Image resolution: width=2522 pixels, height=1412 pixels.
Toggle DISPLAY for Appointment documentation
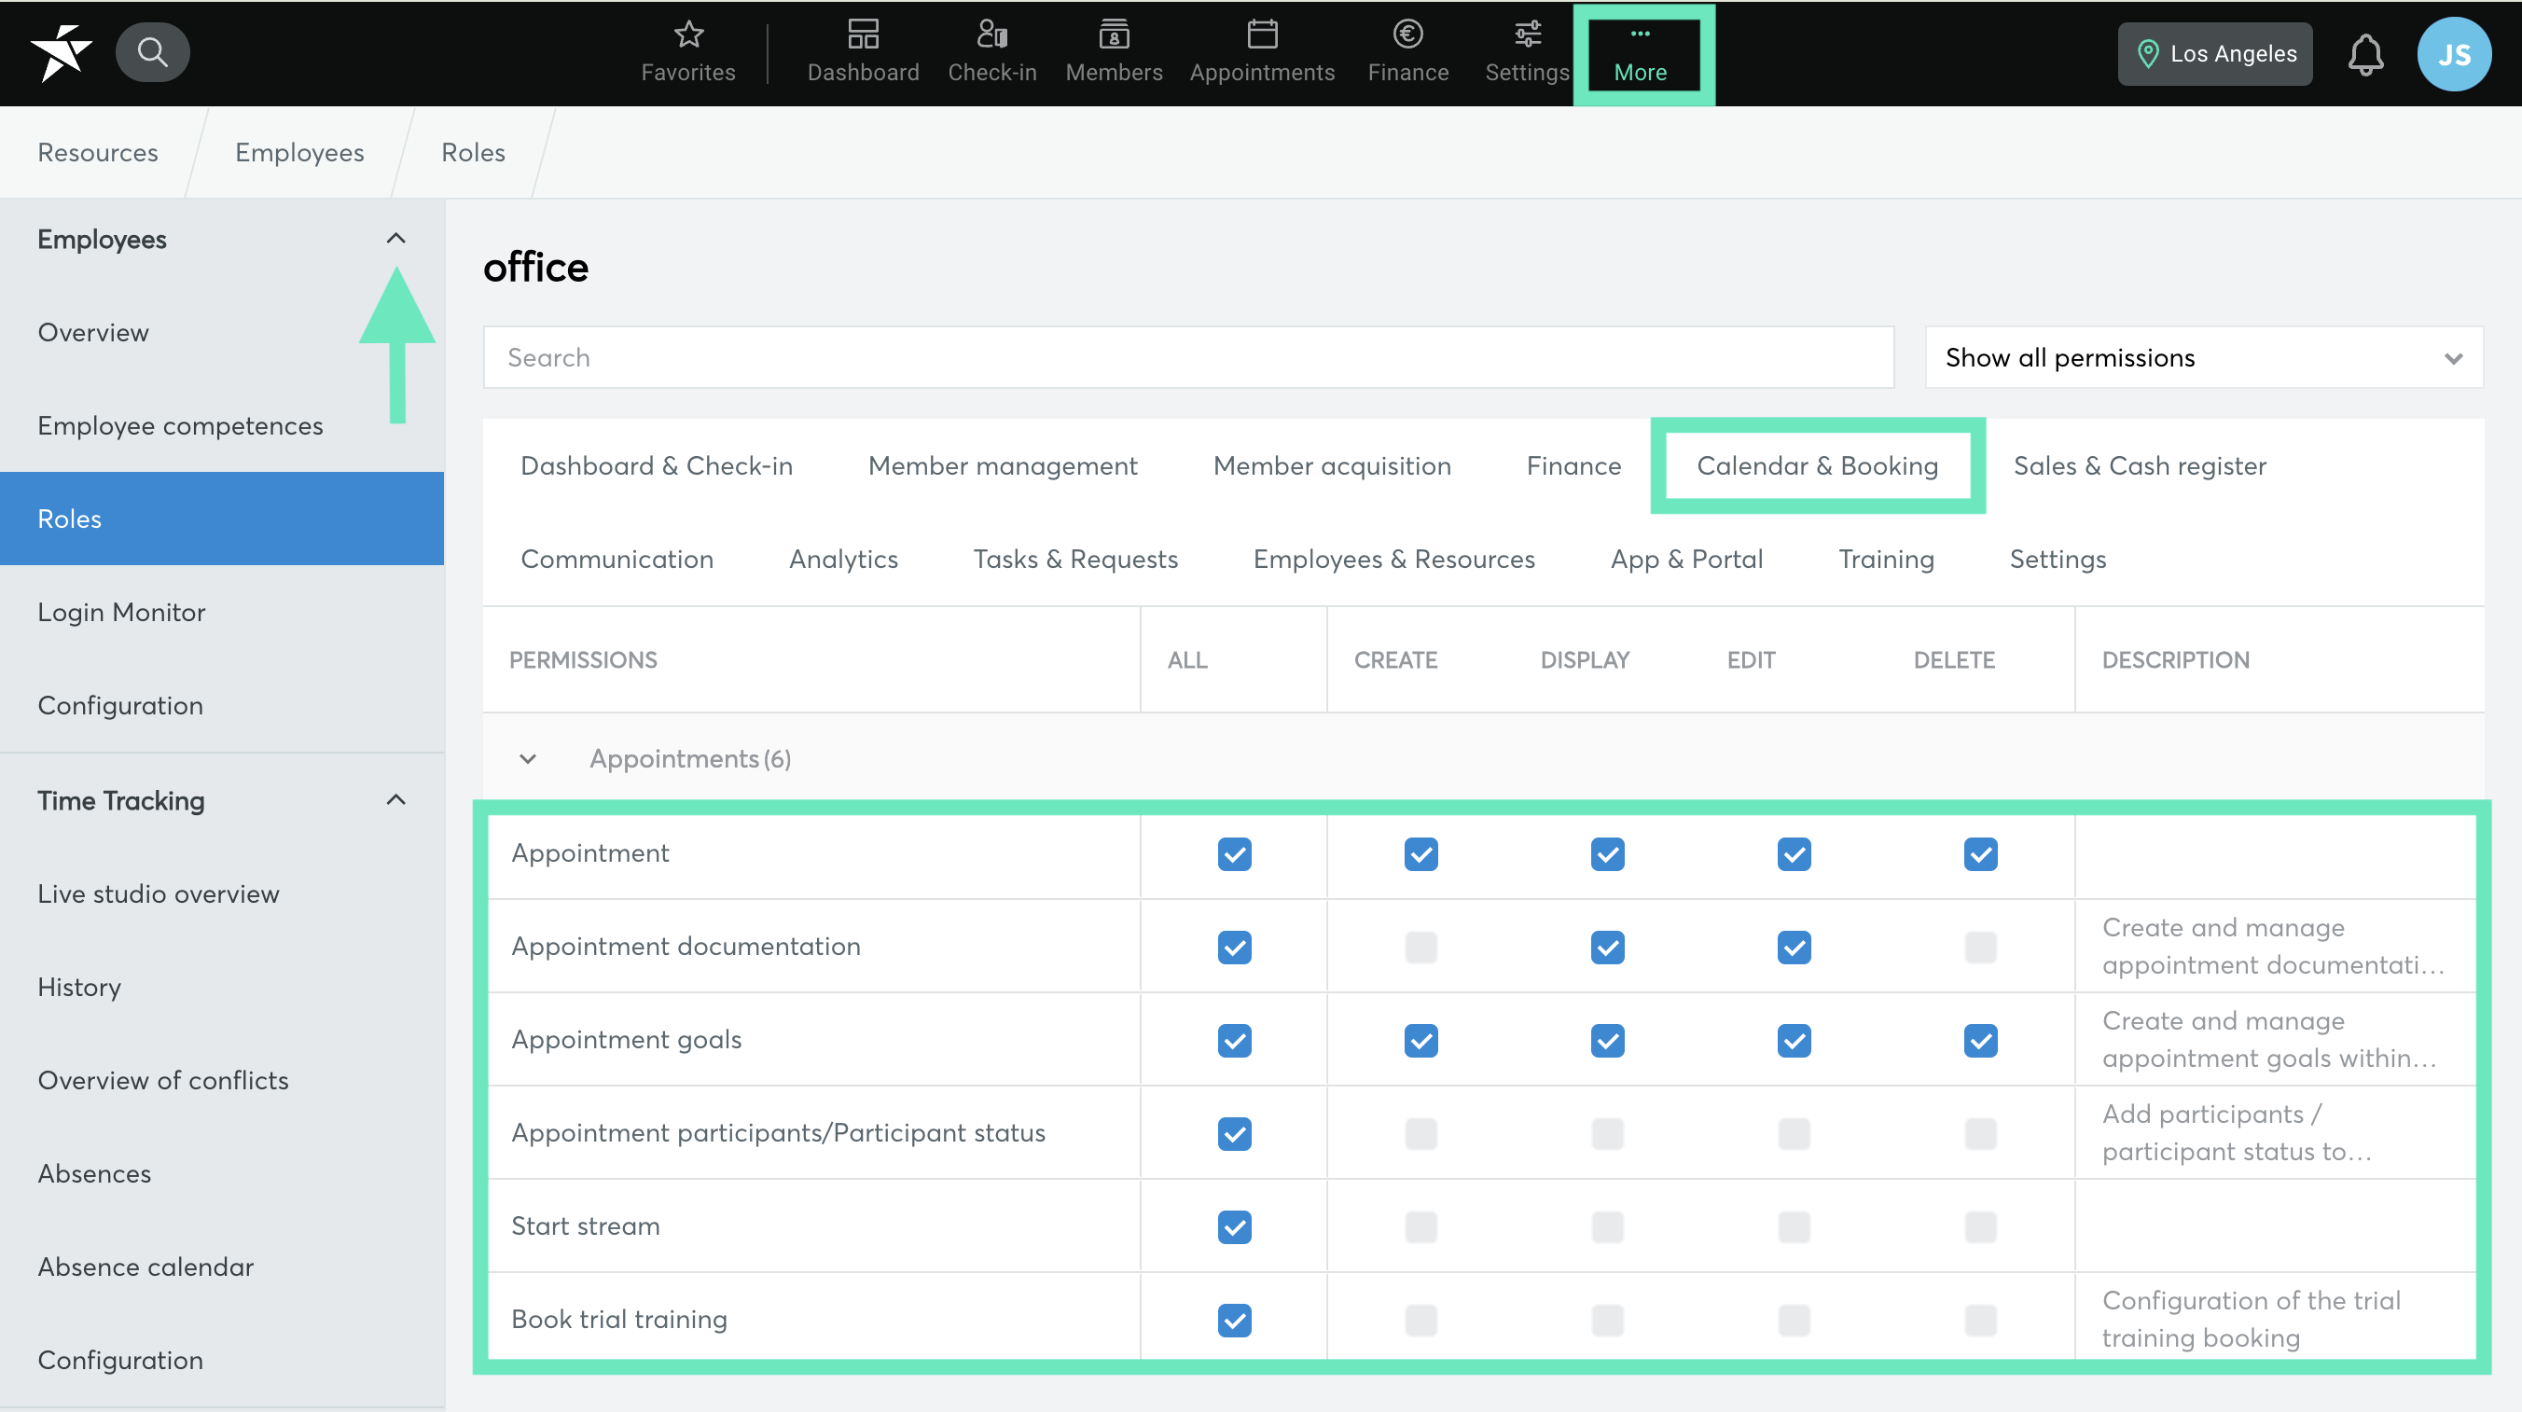coord(1607,947)
